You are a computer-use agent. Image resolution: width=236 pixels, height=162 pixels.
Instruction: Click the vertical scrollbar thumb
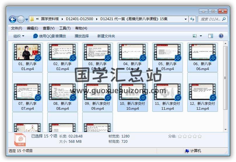[225, 78]
